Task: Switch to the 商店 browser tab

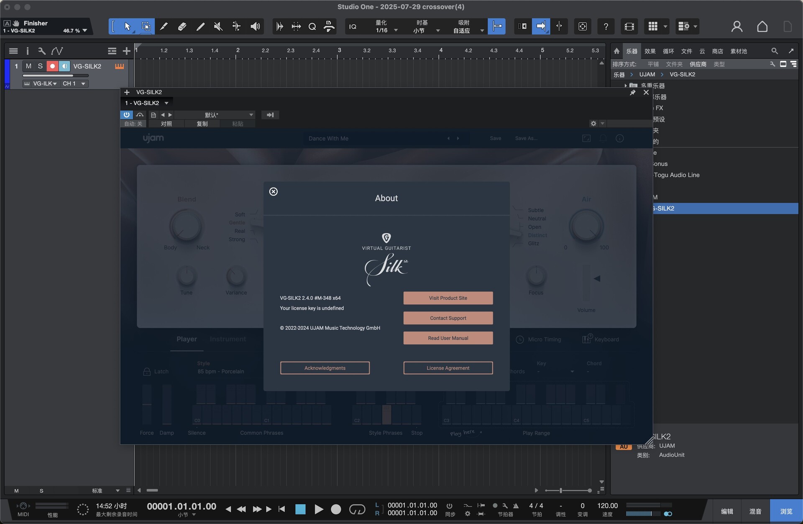Action: pyautogui.click(x=718, y=51)
